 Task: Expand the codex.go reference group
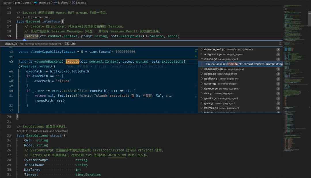[x=202, y=74]
